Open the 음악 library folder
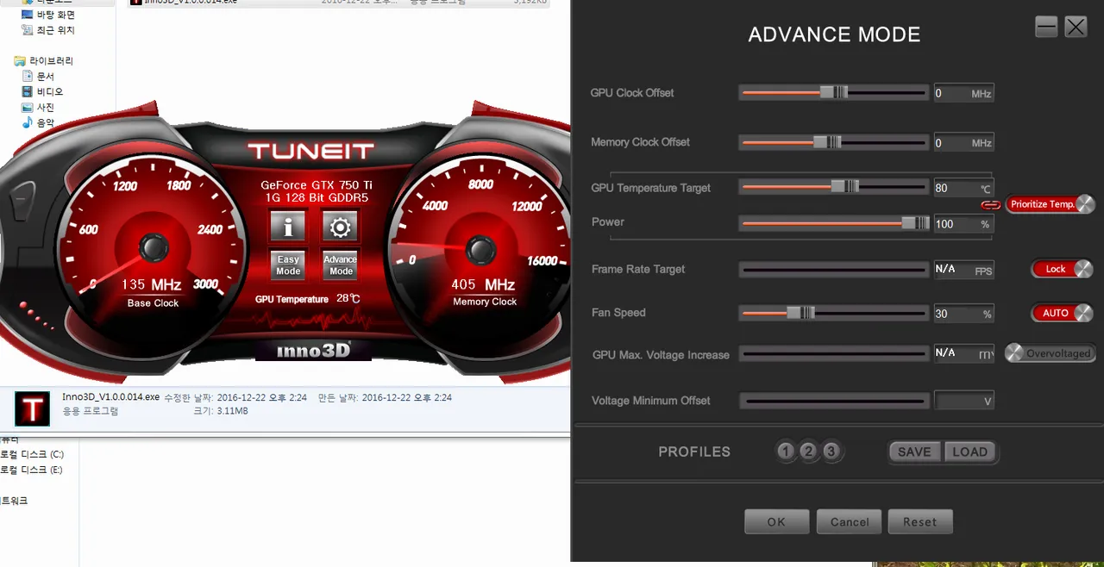Image resolution: width=1104 pixels, height=567 pixels. [38, 123]
